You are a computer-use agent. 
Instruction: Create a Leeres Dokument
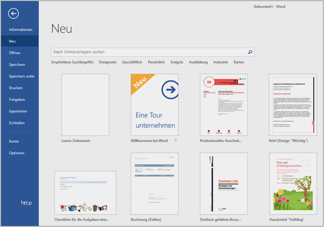tap(85, 105)
